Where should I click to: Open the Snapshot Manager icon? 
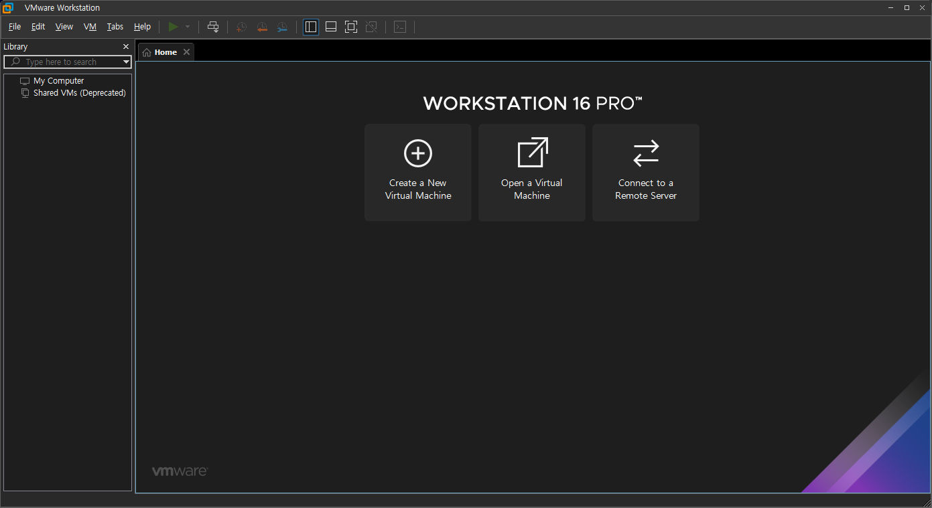[x=282, y=27]
